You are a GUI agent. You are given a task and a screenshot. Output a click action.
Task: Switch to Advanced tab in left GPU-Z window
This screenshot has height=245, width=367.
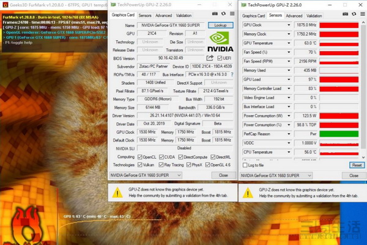[x=163, y=15]
